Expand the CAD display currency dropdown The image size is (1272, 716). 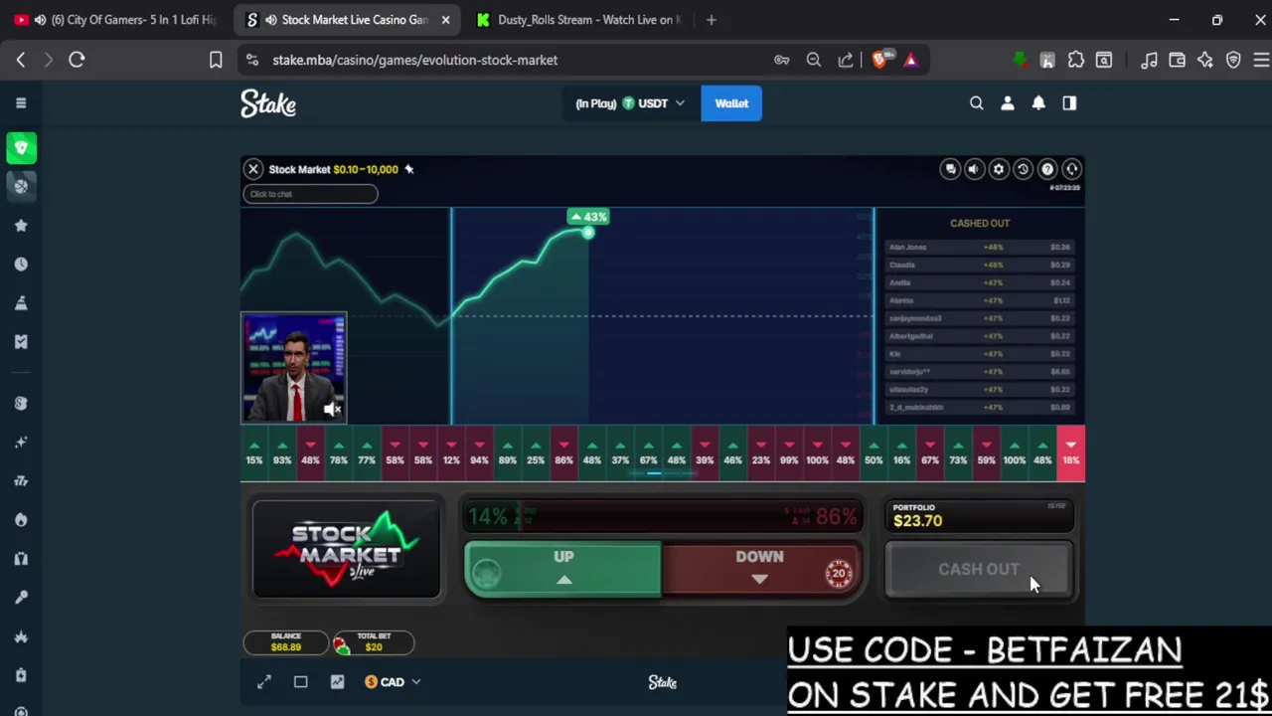tap(393, 682)
